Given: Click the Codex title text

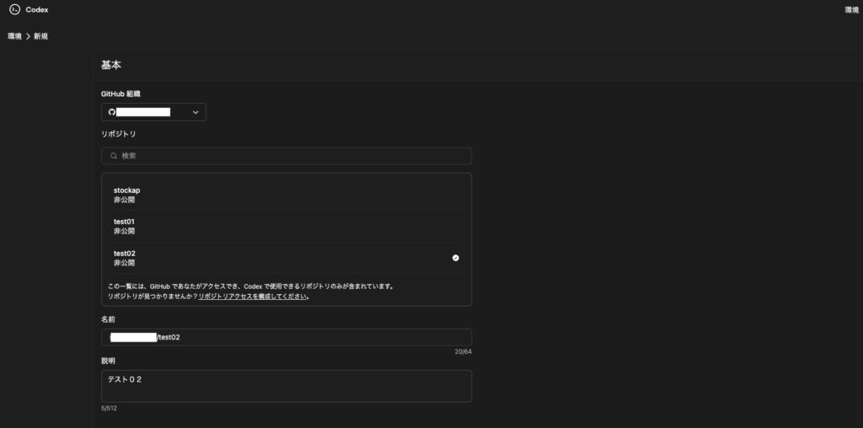Looking at the screenshot, I should (x=37, y=10).
